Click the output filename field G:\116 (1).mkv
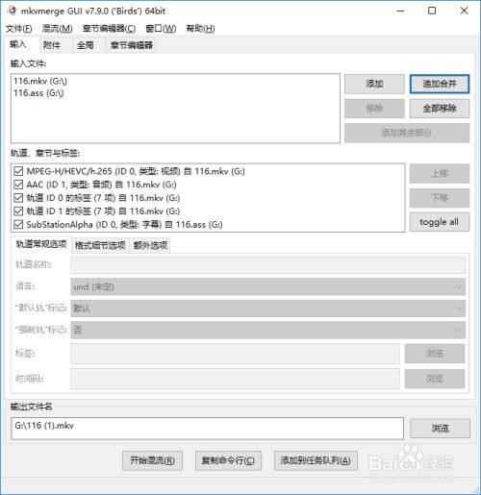The height and width of the screenshot is (495, 481). tap(207, 429)
